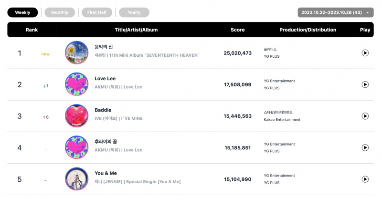
Task: Play You & Me by JENNIE
Action: point(365,179)
